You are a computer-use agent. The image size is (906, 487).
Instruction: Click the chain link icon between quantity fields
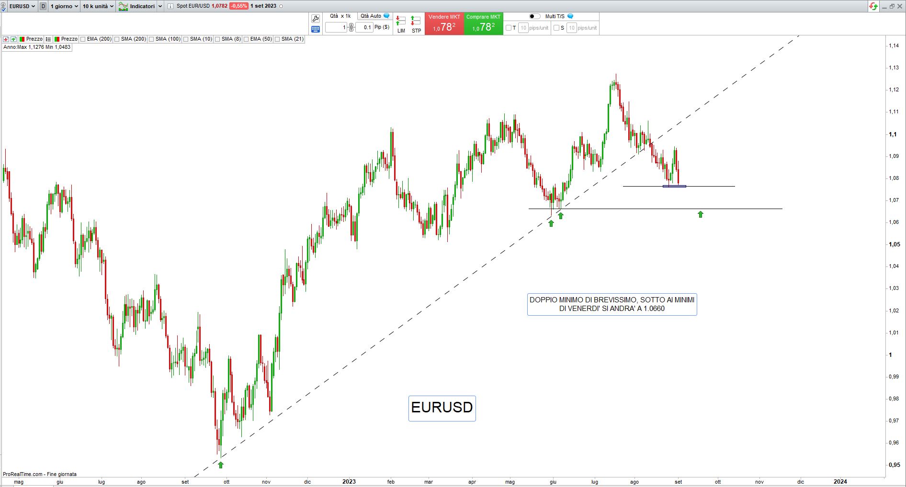click(x=351, y=27)
